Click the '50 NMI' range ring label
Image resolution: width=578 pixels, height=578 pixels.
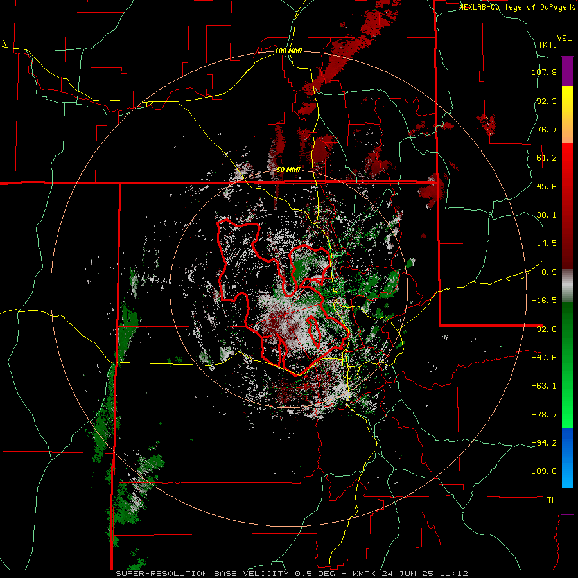(288, 170)
